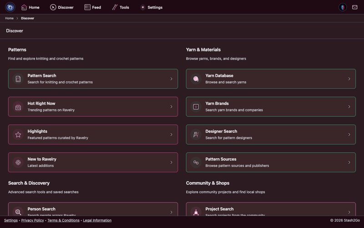Click the Pattern Sources link icon
The image size is (364, 228).
pos(196,162)
